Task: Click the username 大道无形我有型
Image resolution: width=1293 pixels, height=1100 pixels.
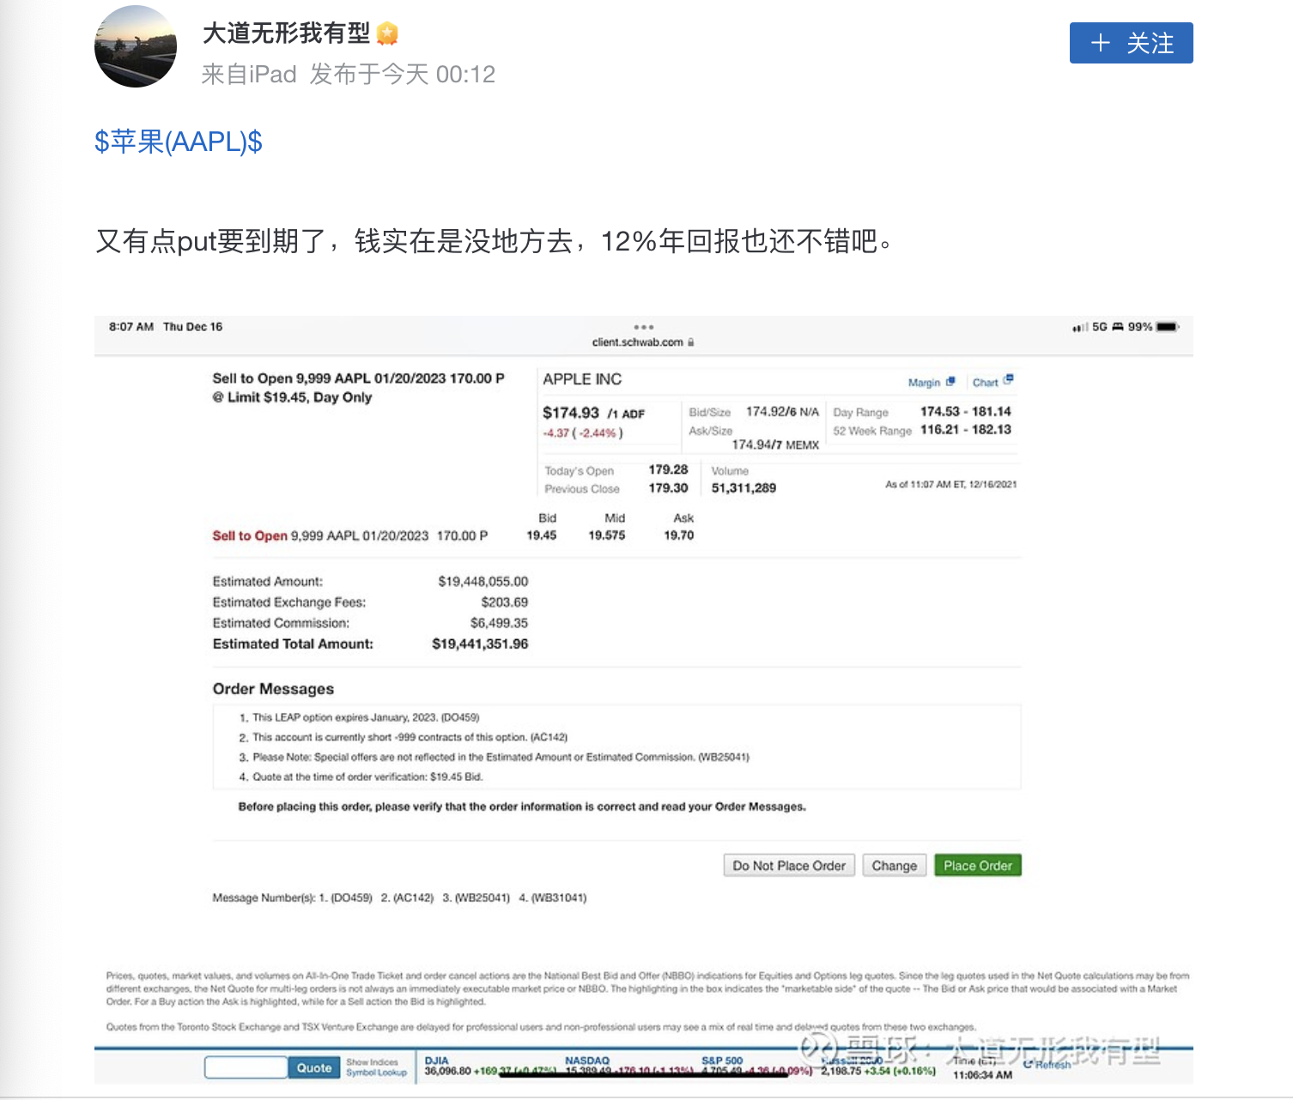Action: click(x=286, y=33)
